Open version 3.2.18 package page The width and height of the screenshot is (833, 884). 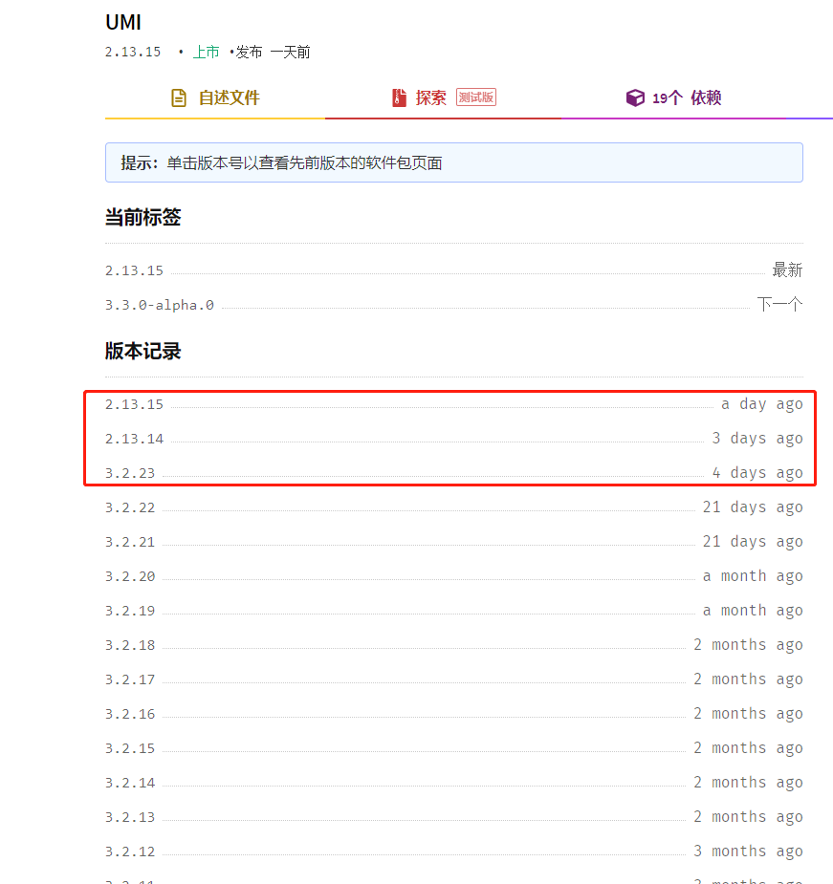click(130, 645)
